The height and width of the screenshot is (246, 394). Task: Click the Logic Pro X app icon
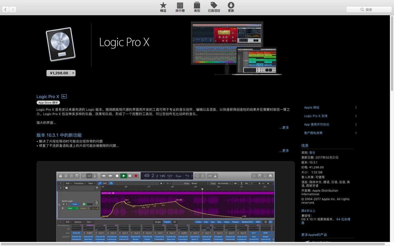(60, 44)
